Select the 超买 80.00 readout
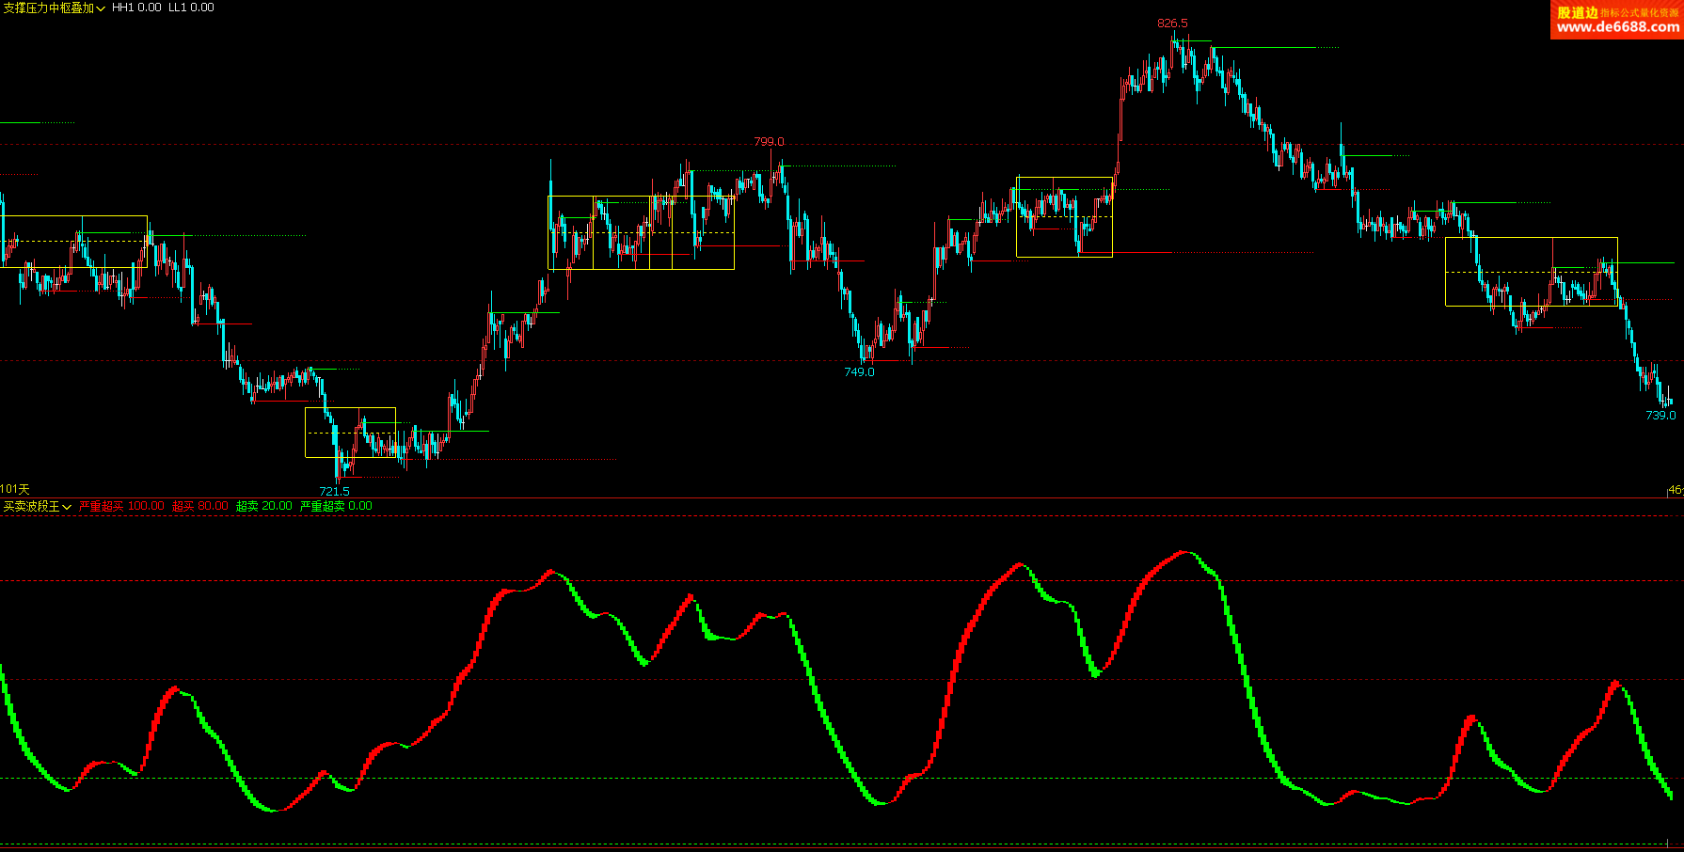 [200, 506]
